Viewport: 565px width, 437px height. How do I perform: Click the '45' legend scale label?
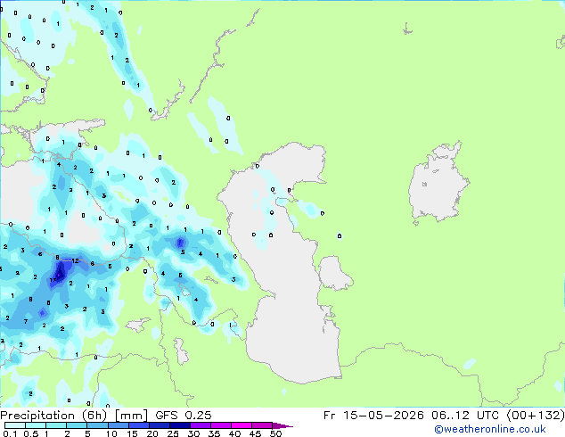click(x=255, y=433)
